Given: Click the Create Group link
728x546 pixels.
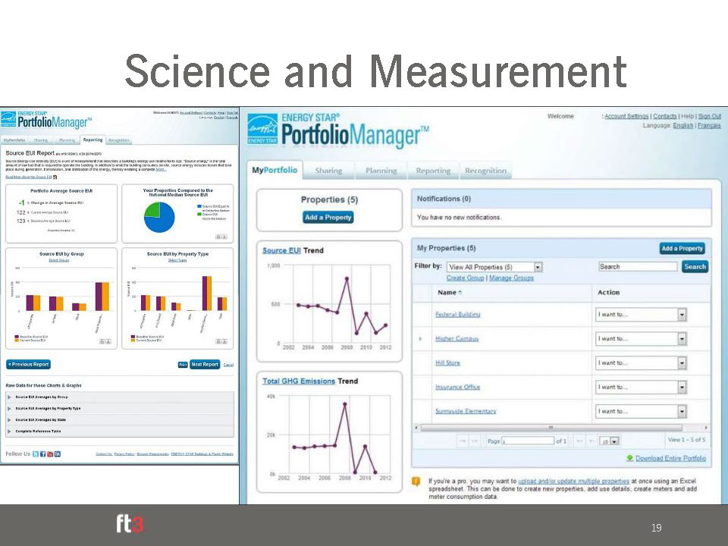Looking at the screenshot, I should tap(465, 278).
